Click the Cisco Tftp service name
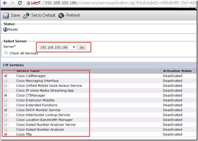The height and width of the screenshot is (141, 198). click(24, 134)
